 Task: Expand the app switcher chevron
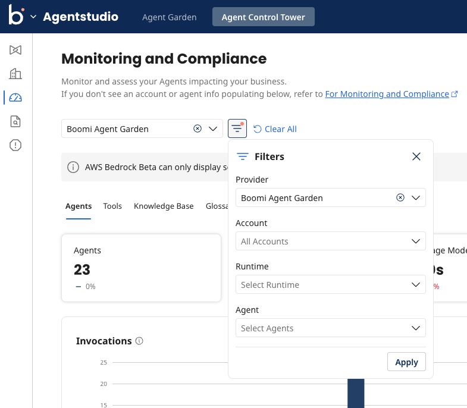(x=33, y=17)
